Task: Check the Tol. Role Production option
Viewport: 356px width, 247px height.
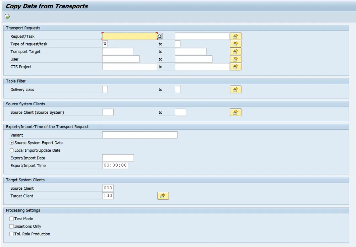Action: 12,234
